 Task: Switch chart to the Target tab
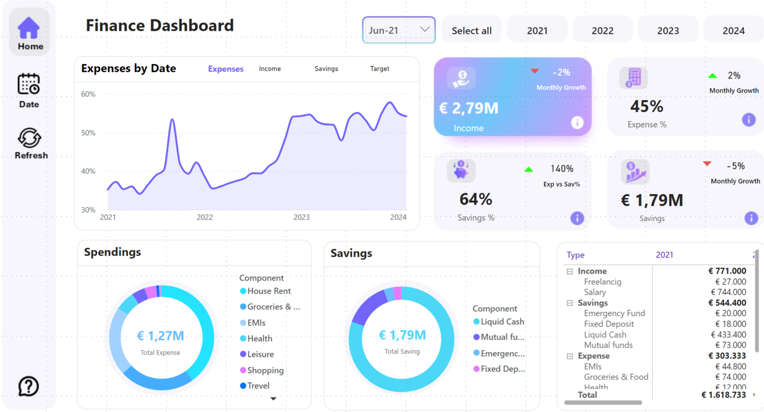coord(380,69)
